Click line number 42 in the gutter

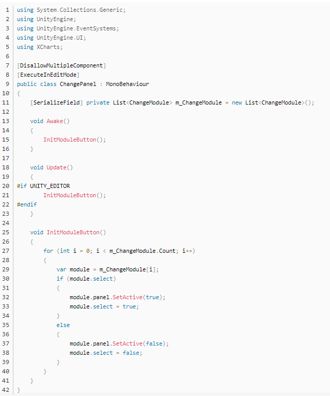click(5, 390)
